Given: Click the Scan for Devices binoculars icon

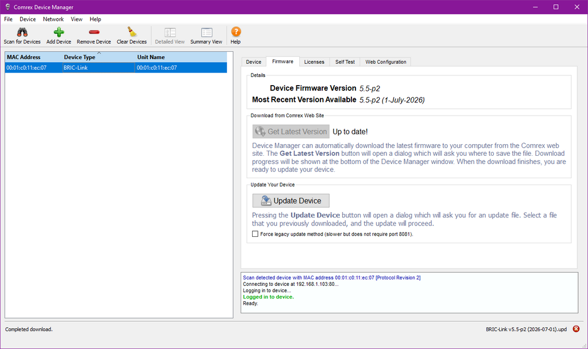Looking at the screenshot, I should tap(22, 32).
